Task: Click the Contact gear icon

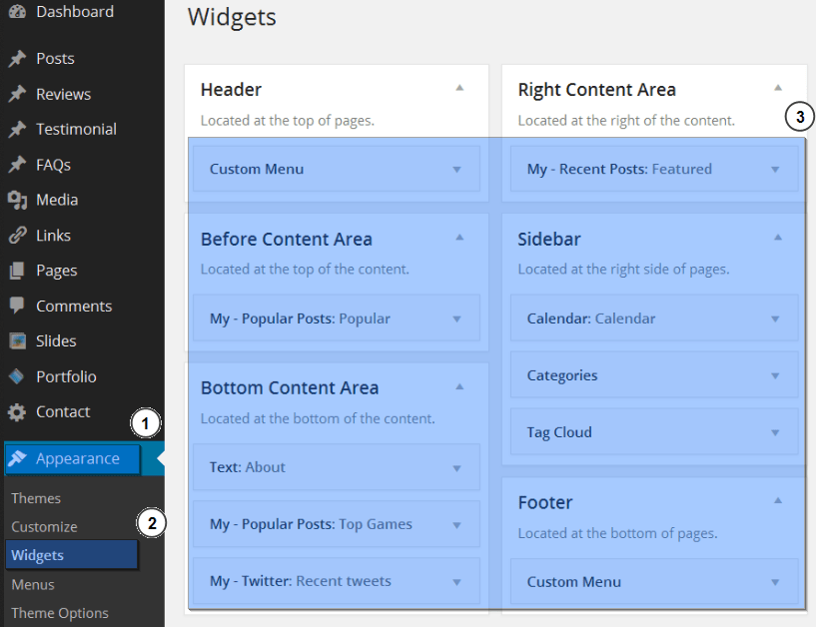Action: click(x=17, y=412)
